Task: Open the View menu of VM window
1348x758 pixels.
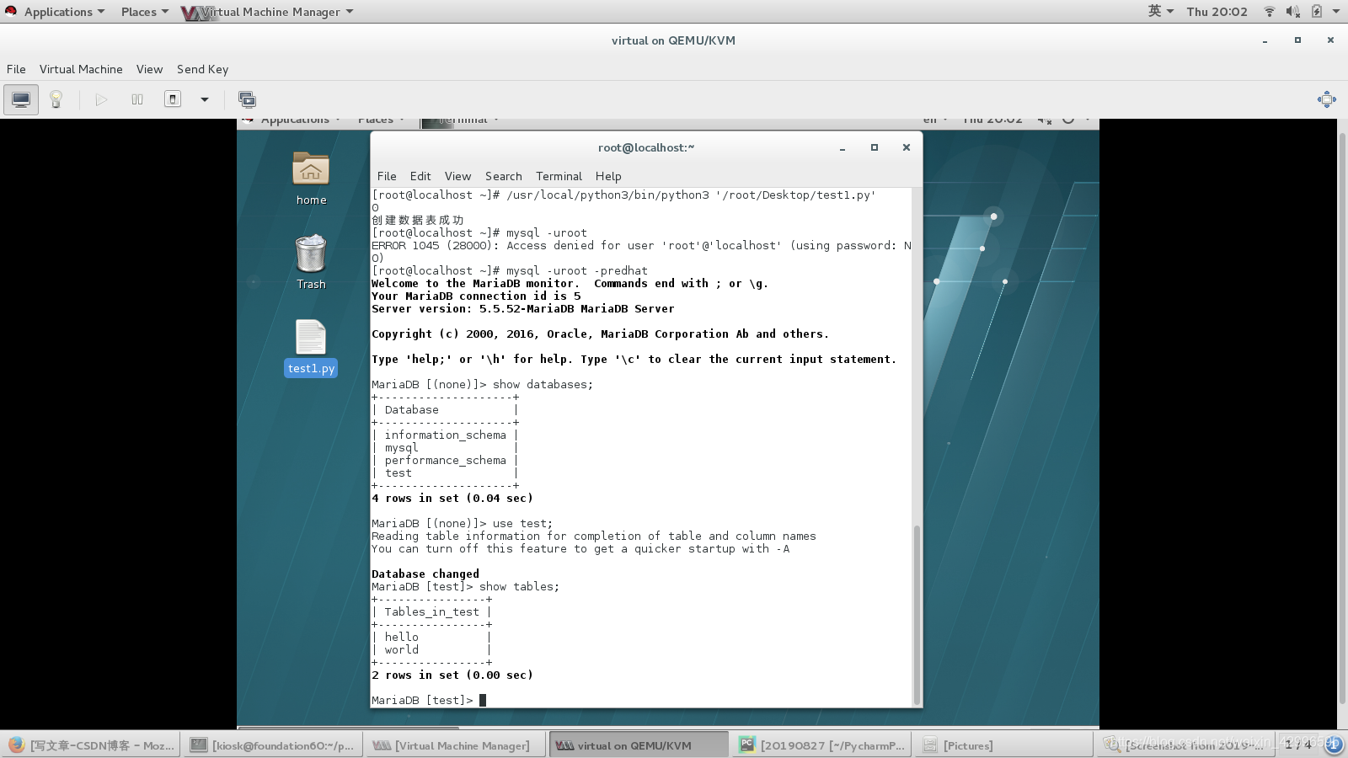Action: (x=149, y=69)
